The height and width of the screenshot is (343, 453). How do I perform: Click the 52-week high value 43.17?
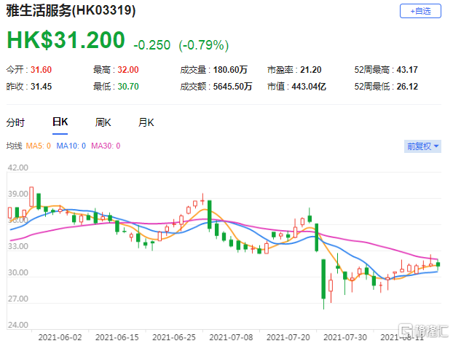[407, 70]
